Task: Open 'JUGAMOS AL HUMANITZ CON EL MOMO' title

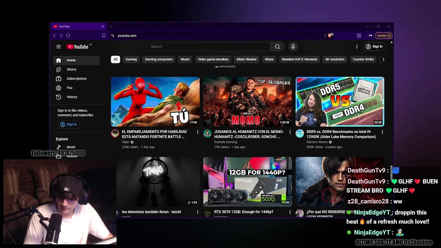Action: coord(249,134)
